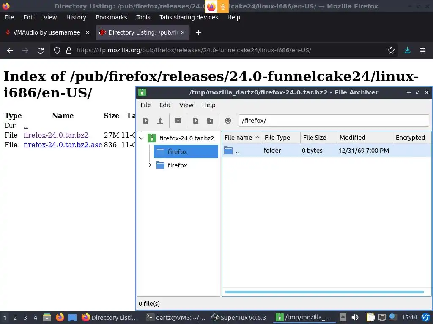The width and height of the screenshot is (433, 324).
Task: Click the add files toolbar icon
Action: pos(195,121)
